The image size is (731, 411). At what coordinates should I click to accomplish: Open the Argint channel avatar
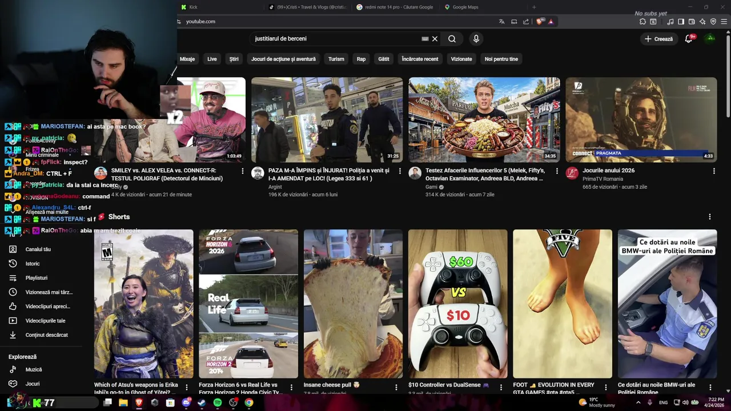point(258,173)
